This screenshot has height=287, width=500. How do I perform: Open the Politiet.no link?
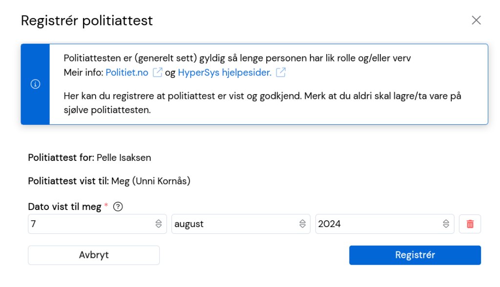(127, 73)
